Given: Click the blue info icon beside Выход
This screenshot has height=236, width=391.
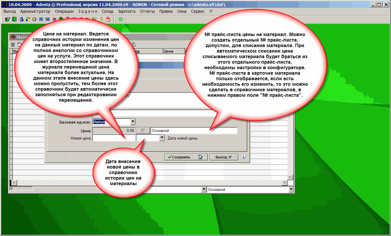Looking at the screenshot, I should click(244, 157).
